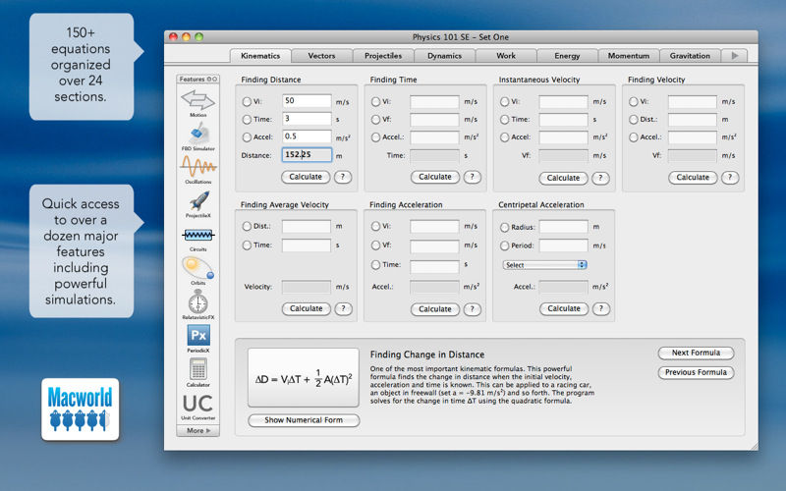Go to the Previous Formula
The image size is (786, 491).
(x=696, y=372)
